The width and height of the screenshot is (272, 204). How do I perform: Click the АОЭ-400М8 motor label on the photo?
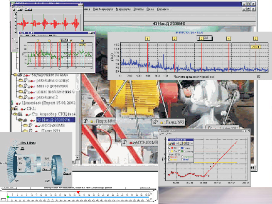140,142
